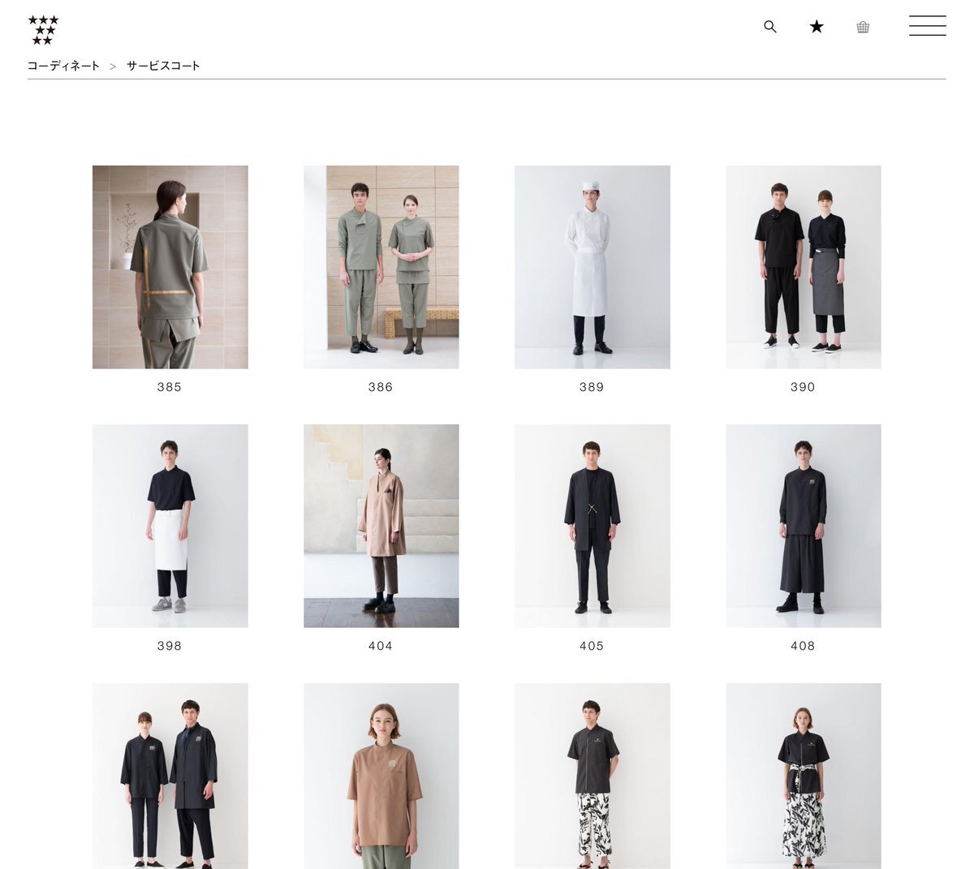Click the サービスコート breadcrumb
This screenshot has width=974, height=869.
coord(163,66)
